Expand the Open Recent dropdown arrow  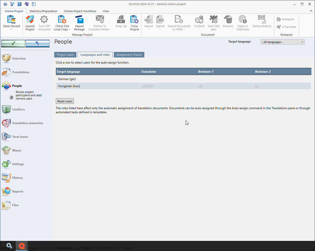[11, 29]
